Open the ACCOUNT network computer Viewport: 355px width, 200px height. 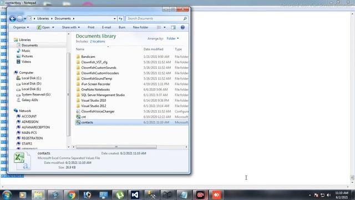[x=29, y=116]
